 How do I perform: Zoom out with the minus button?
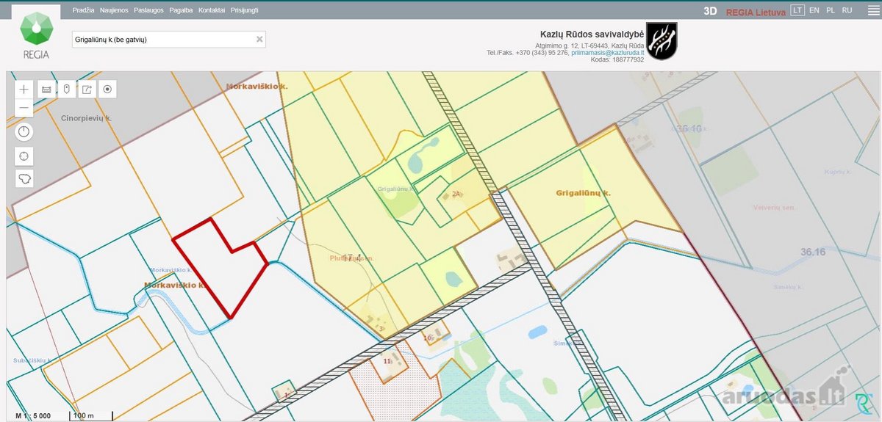pos(24,108)
